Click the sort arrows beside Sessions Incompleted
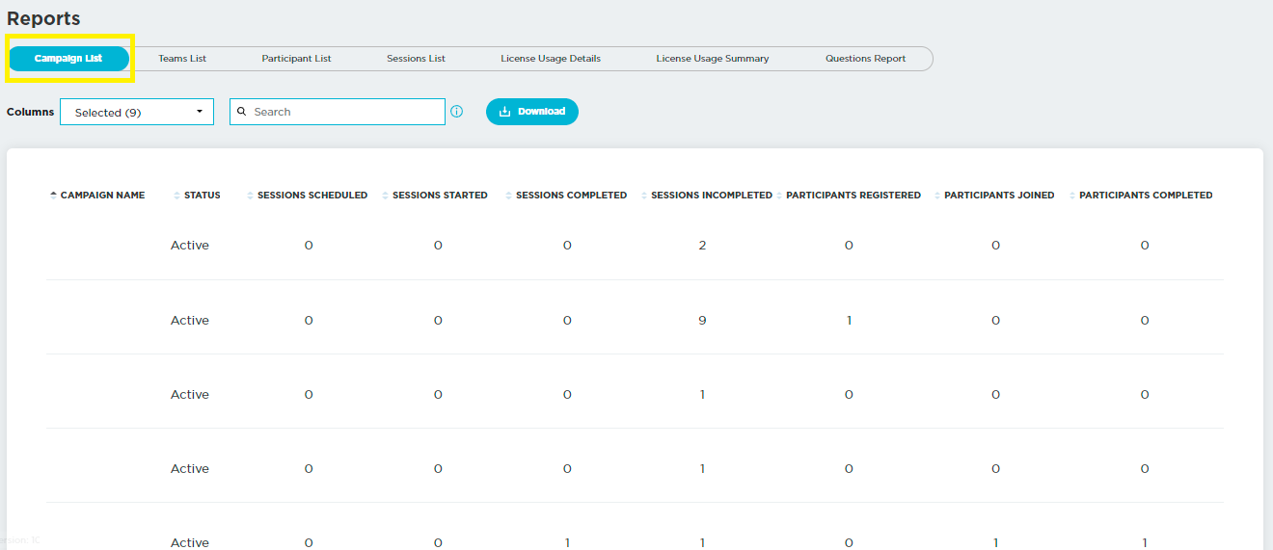Screen dimensions: 1273x550 (x=643, y=196)
